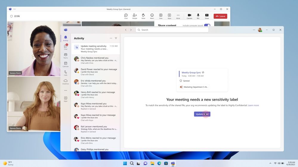Open Chat app on the taskbar

(145, 163)
